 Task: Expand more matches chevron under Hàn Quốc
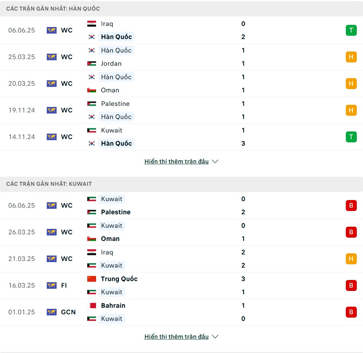tap(215, 162)
